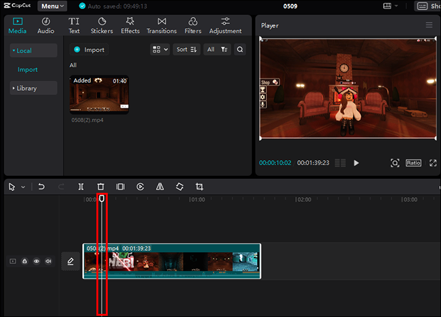Switch to the Transitions tab
Image resolution: width=441 pixels, height=317 pixels.
coord(161,26)
